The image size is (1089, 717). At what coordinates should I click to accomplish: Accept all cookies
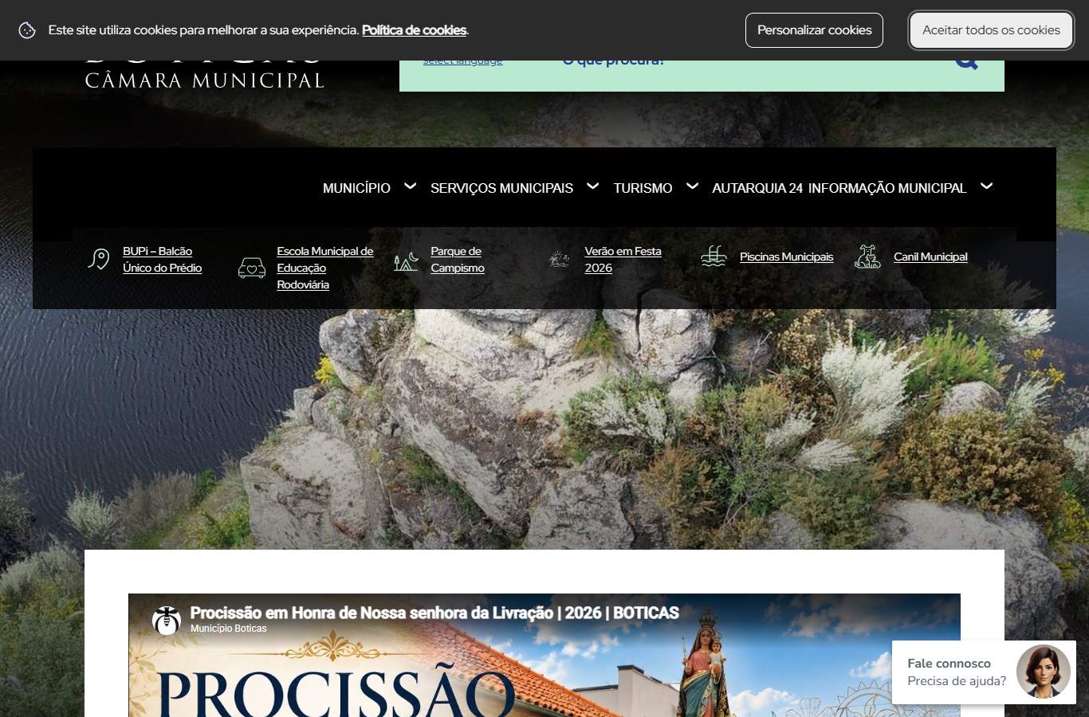pyautogui.click(x=991, y=30)
